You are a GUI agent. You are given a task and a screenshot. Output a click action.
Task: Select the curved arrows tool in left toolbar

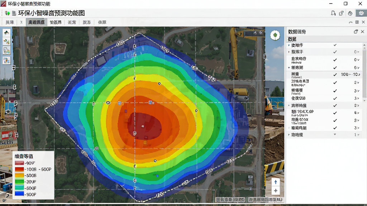6,41
